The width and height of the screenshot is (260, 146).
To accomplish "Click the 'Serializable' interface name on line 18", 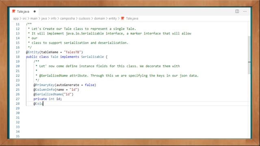I will click(x=92, y=57).
